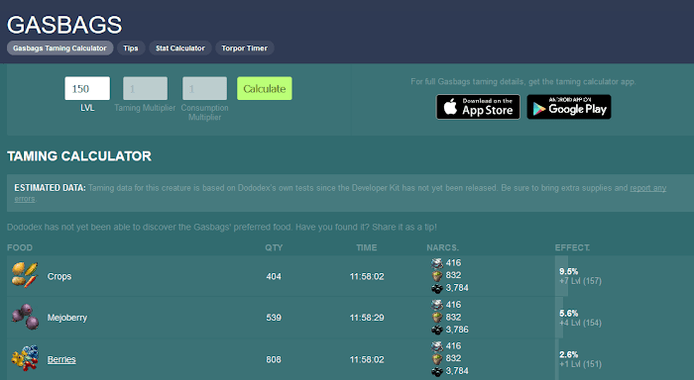Click the FOOD column header
The width and height of the screenshot is (694, 380).
20,247
